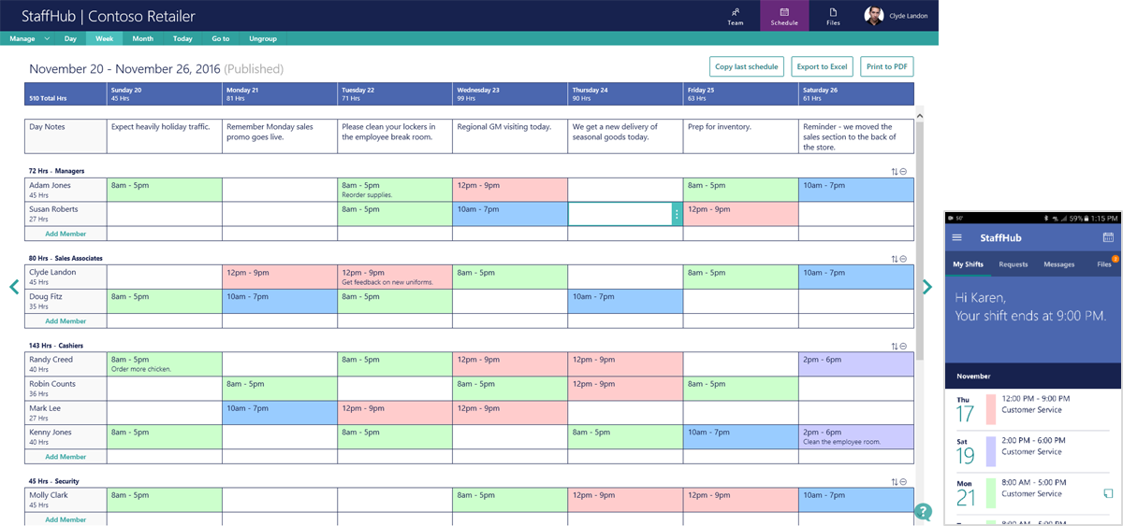Select Randy Creed's Saturday 2pm - 6pm shift

[856, 363]
